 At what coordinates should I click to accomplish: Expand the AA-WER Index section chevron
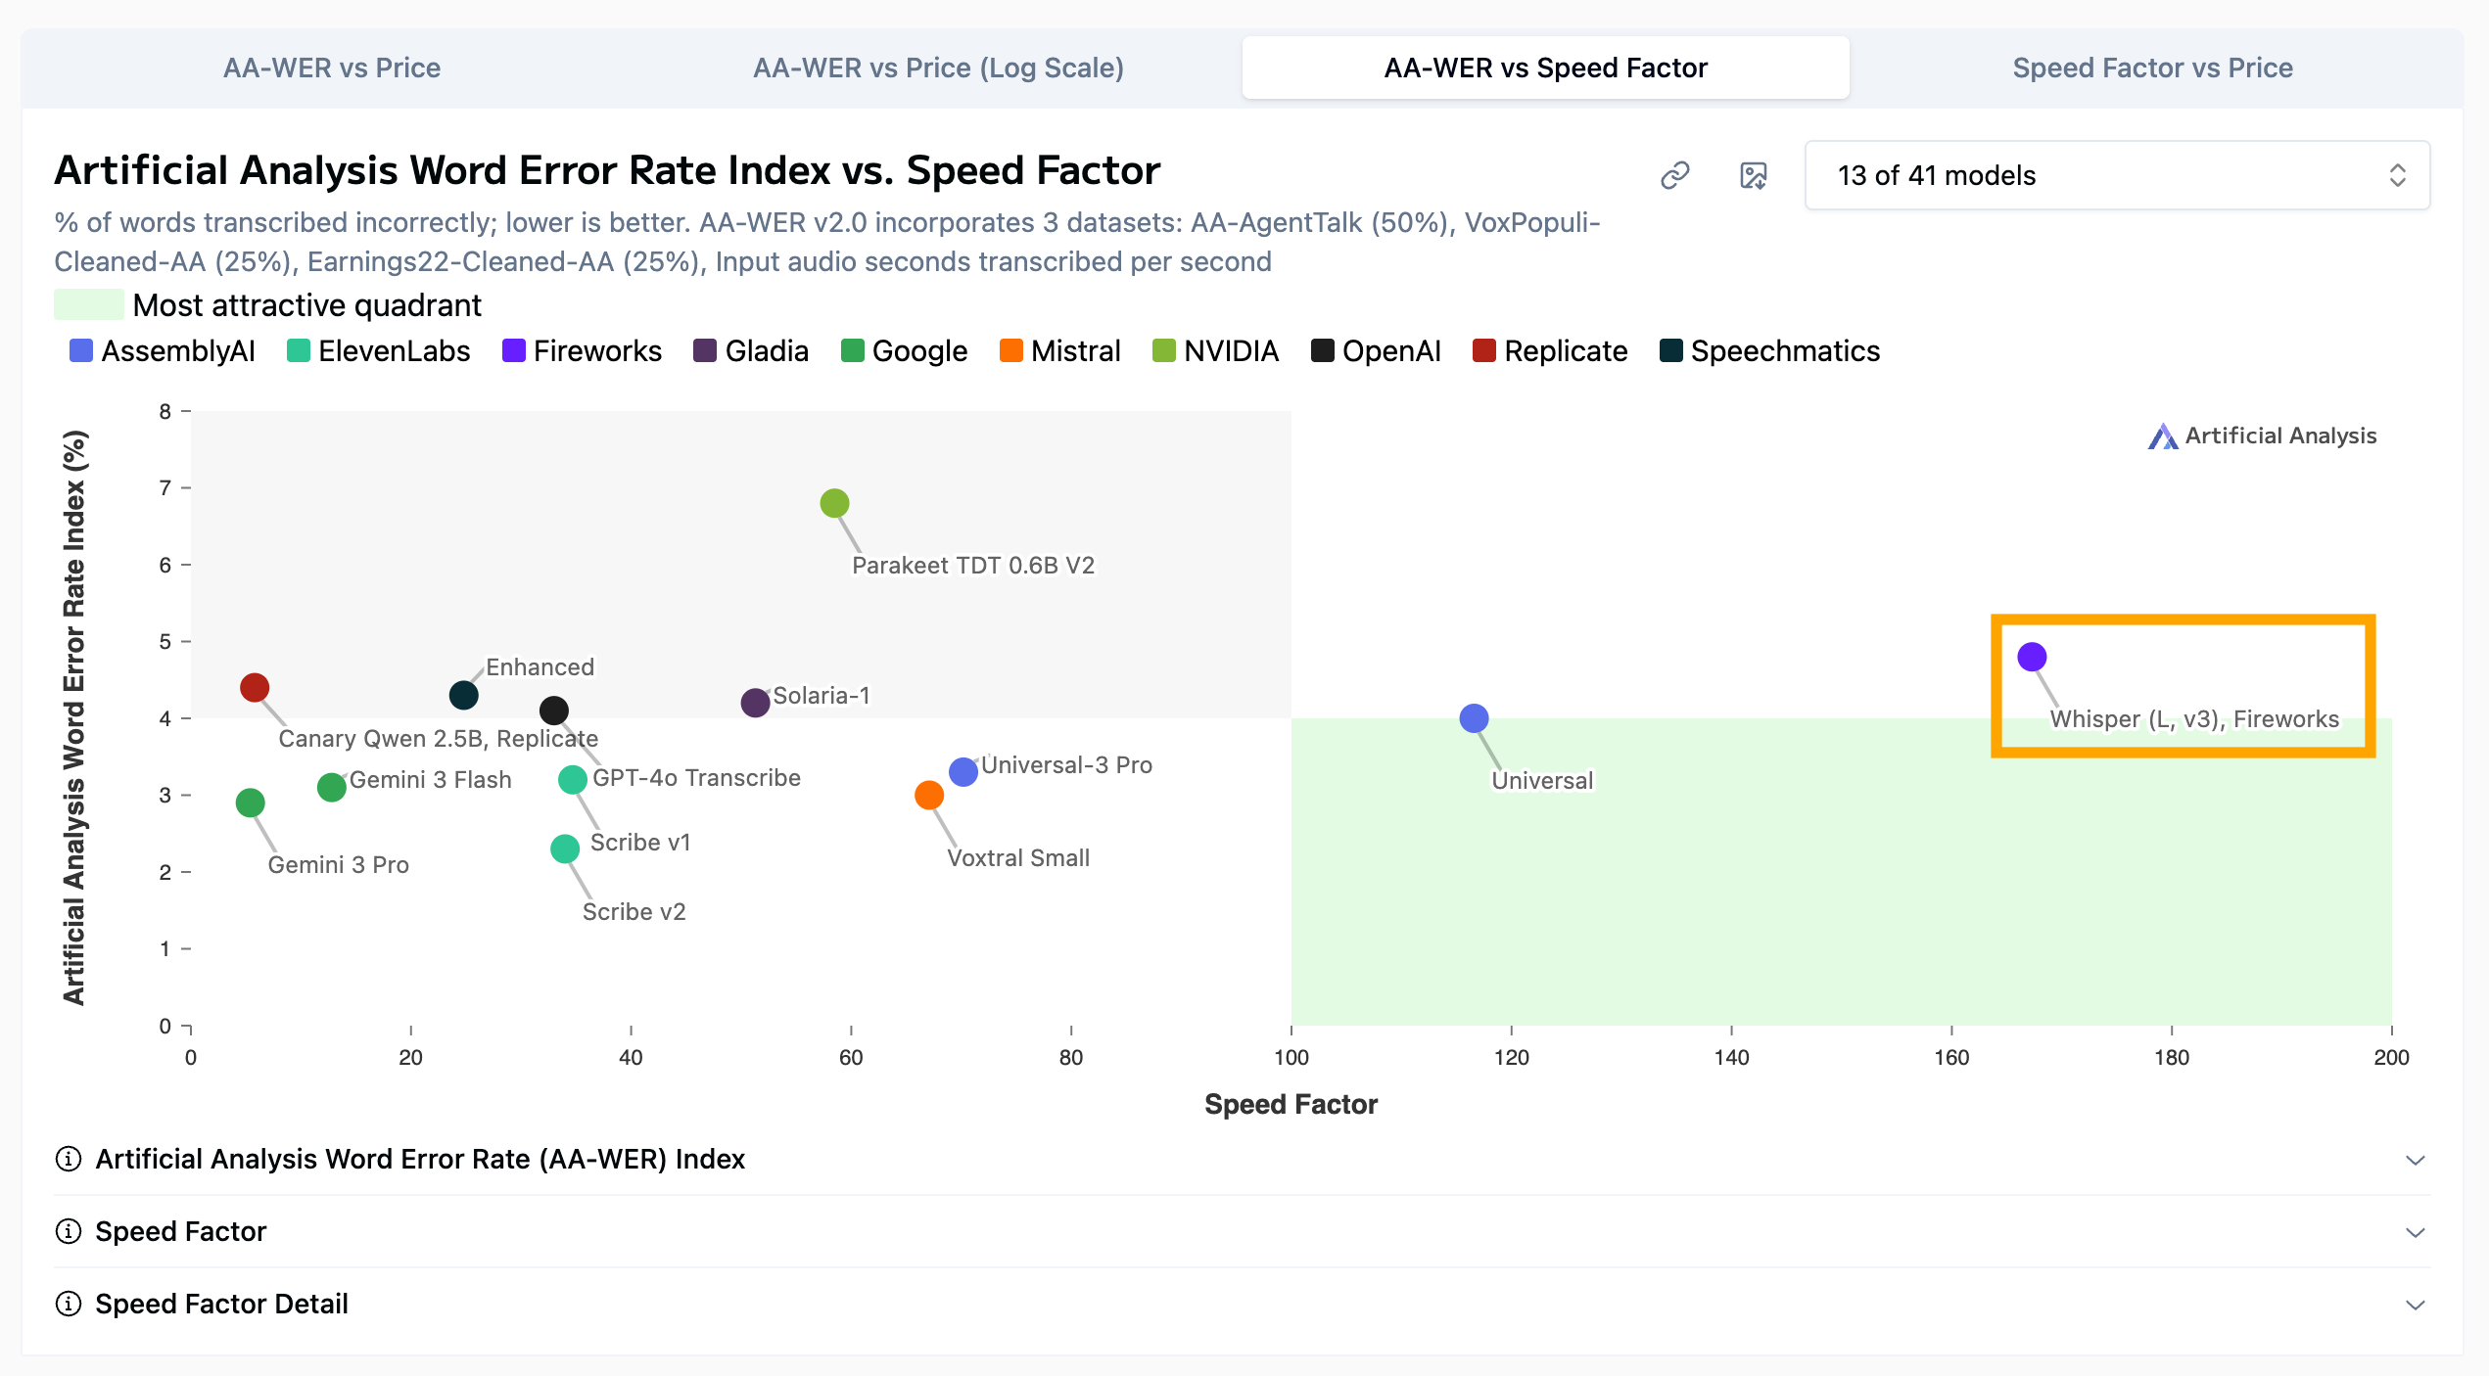(x=2415, y=1160)
